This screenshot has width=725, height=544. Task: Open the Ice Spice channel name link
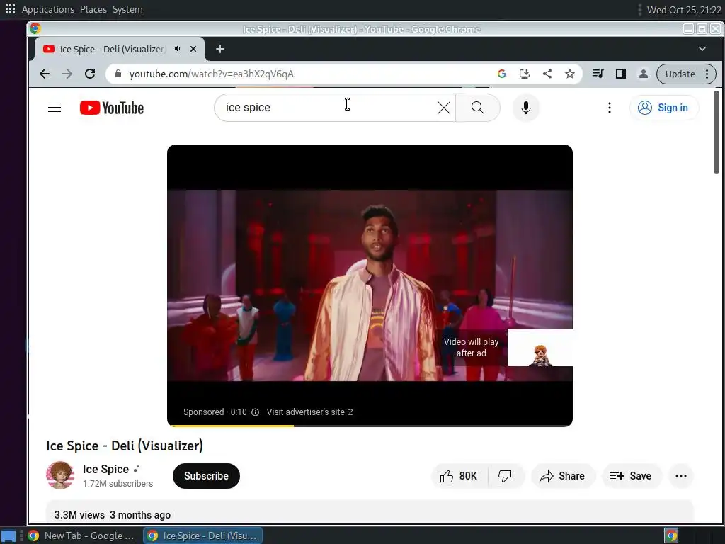coord(106,469)
